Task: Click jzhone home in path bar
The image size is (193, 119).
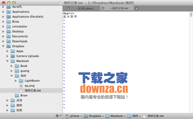Action: tap(72, 116)
